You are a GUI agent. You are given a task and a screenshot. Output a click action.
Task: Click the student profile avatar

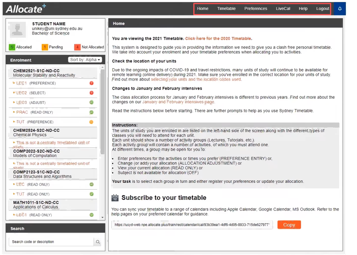(17, 29)
